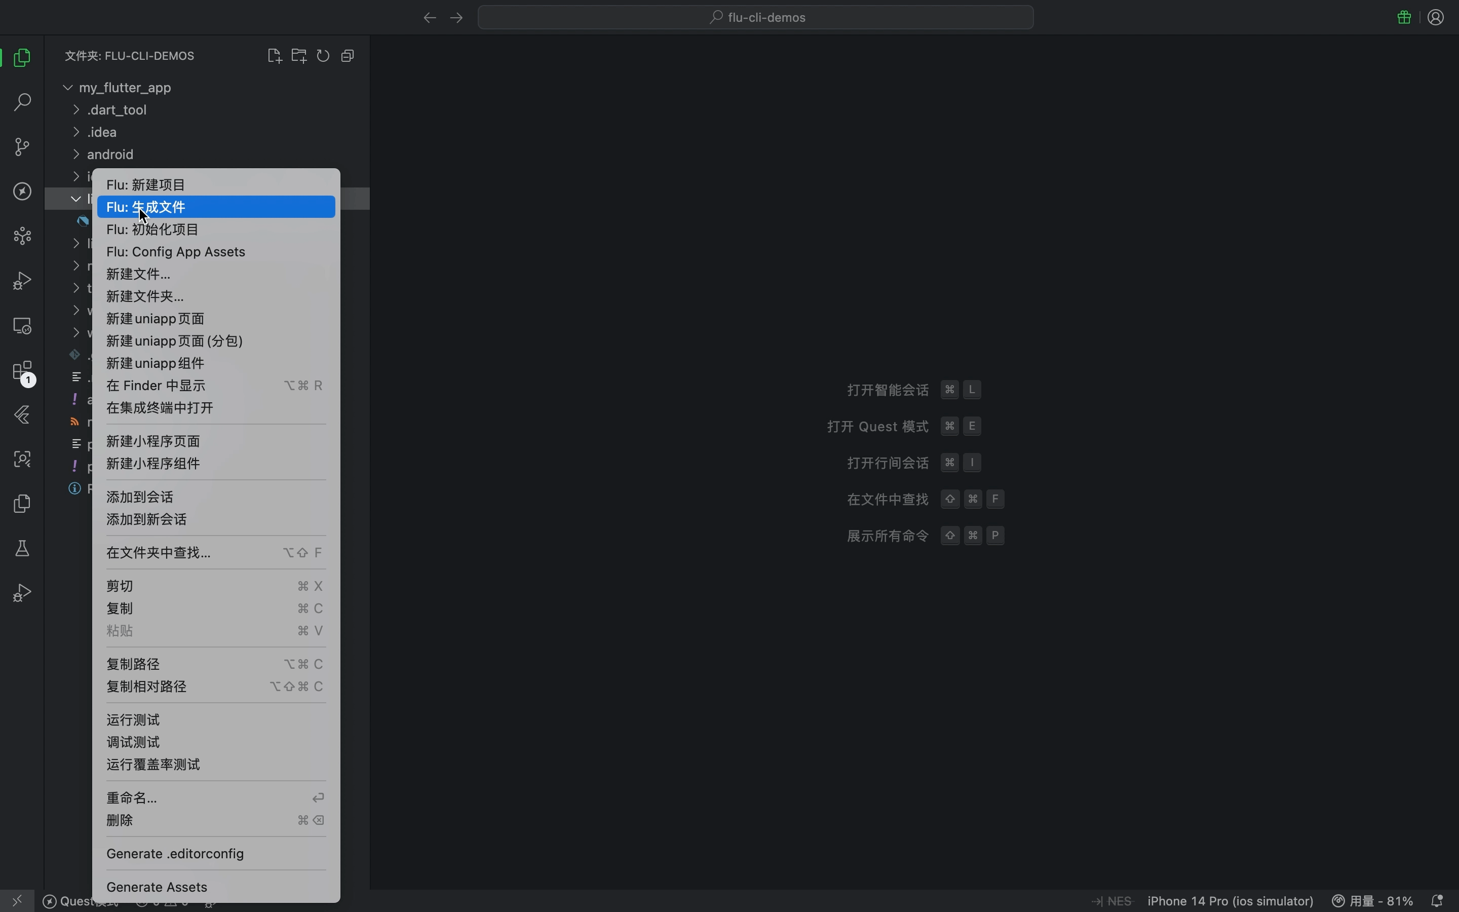Refresh the explorer file tree
Viewport: 1459px width, 912px height.
pos(324,56)
